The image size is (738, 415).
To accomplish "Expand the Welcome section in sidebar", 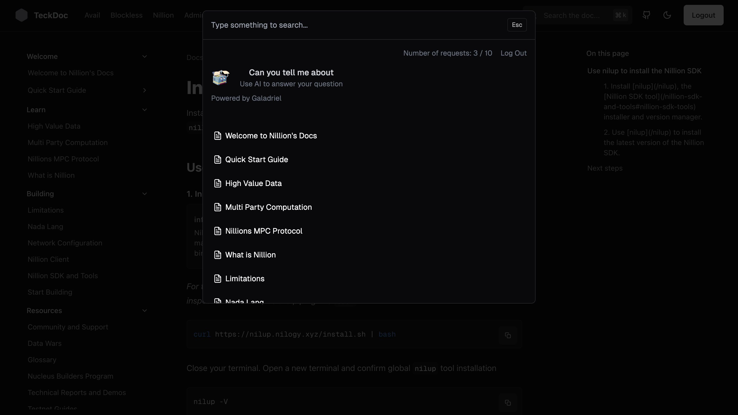I will 145,56.
